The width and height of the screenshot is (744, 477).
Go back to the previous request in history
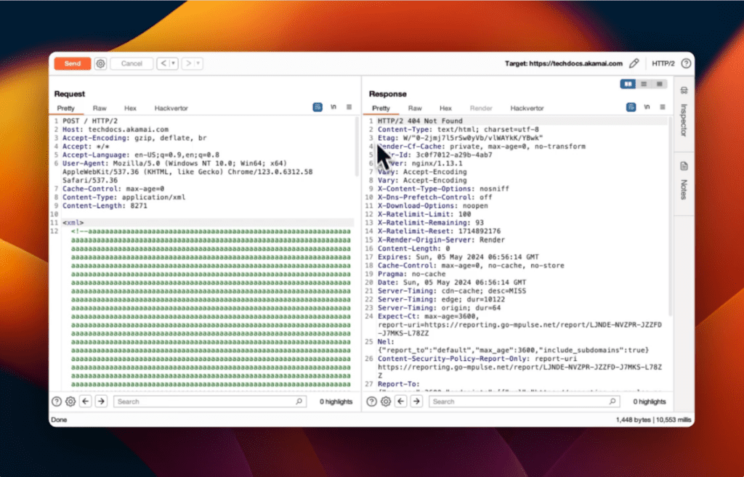pos(163,64)
